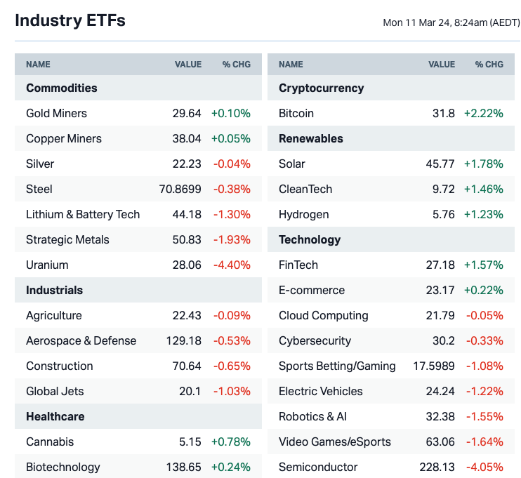Click the Gold Miners ETF row
This screenshot has height=478, width=521.
tap(56, 113)
